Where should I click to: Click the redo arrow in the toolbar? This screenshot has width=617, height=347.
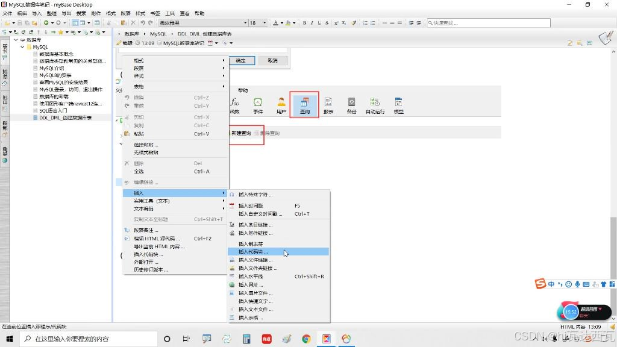(x=150, y=23)
